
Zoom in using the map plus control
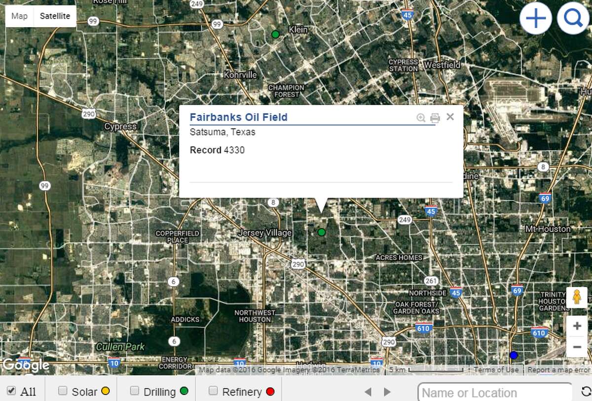pyautogui.click(x=577, y=326)
